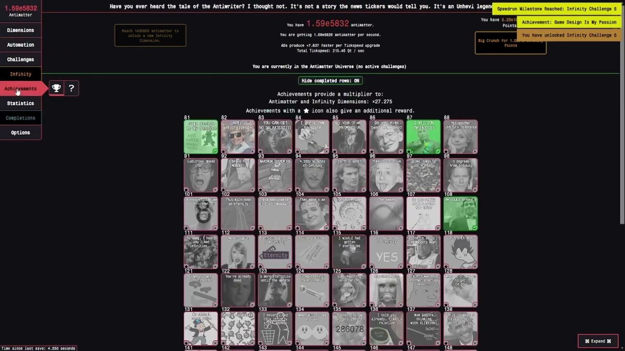Screen dimensions: 625x351
Task: Click the Big Crunch button
Action: [x=510, y=43]
